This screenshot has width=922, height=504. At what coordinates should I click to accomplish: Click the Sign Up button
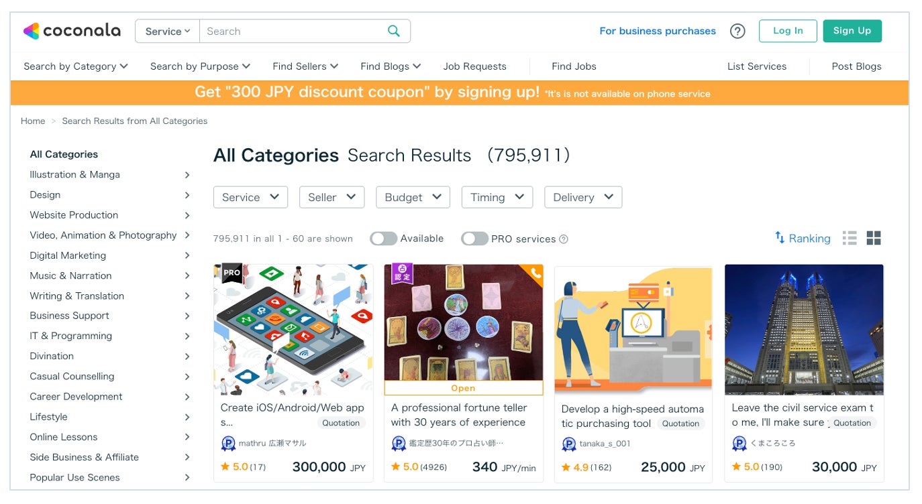click(x=852, y=31)
